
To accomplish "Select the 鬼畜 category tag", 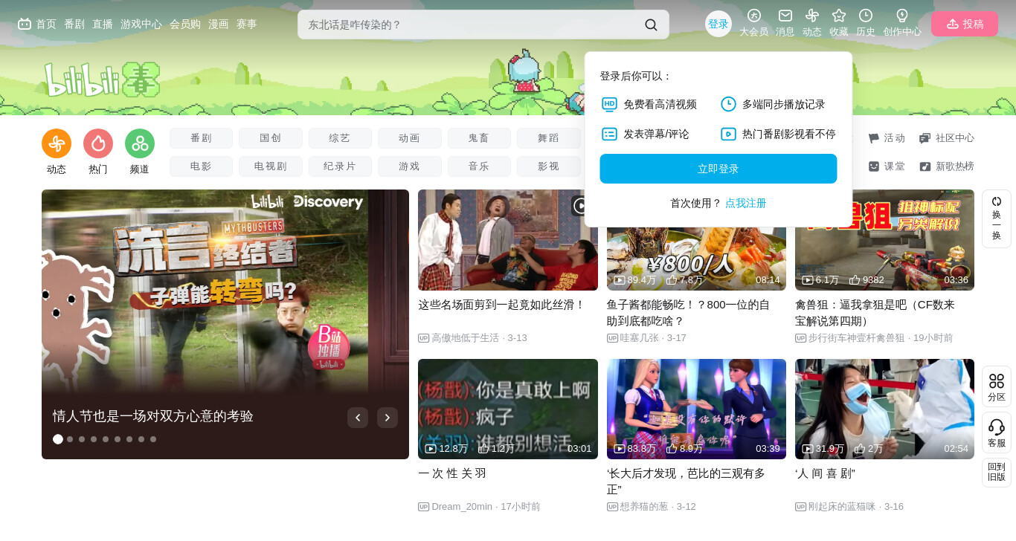I will pyautogui.click(x=479, y=138).
